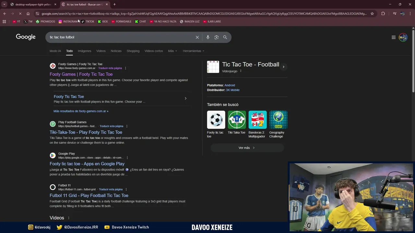The height and width of the screenshot is (233, 415).
Task: Open the PROMIEDOS bookmark
Action: pos(45,22)
